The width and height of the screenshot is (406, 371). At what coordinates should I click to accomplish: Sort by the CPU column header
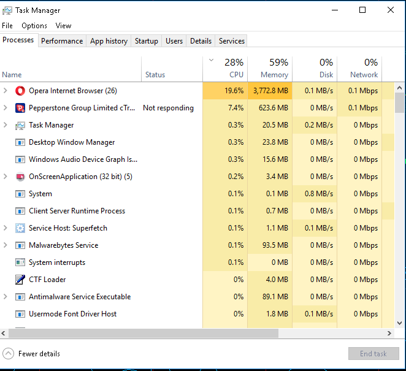pyautogui.click(x=225, y=69)
